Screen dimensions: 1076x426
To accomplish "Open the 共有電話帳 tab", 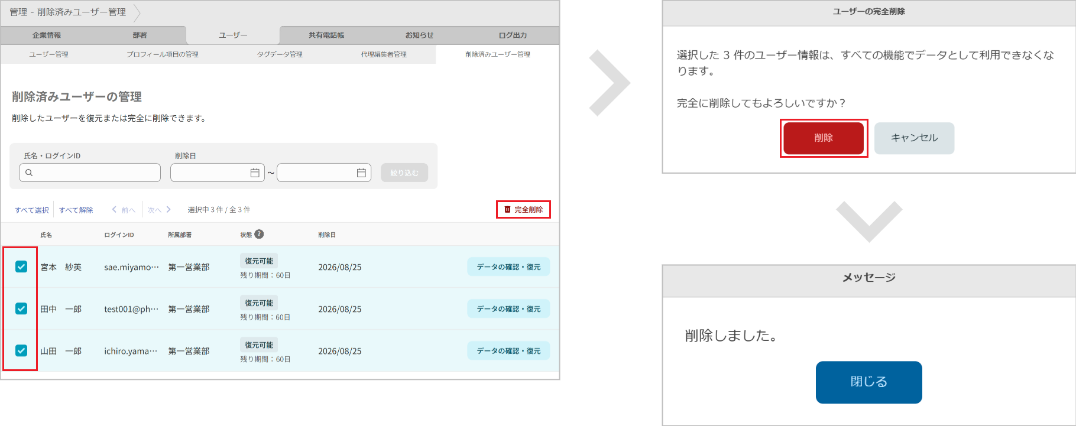I will (326, 35).
